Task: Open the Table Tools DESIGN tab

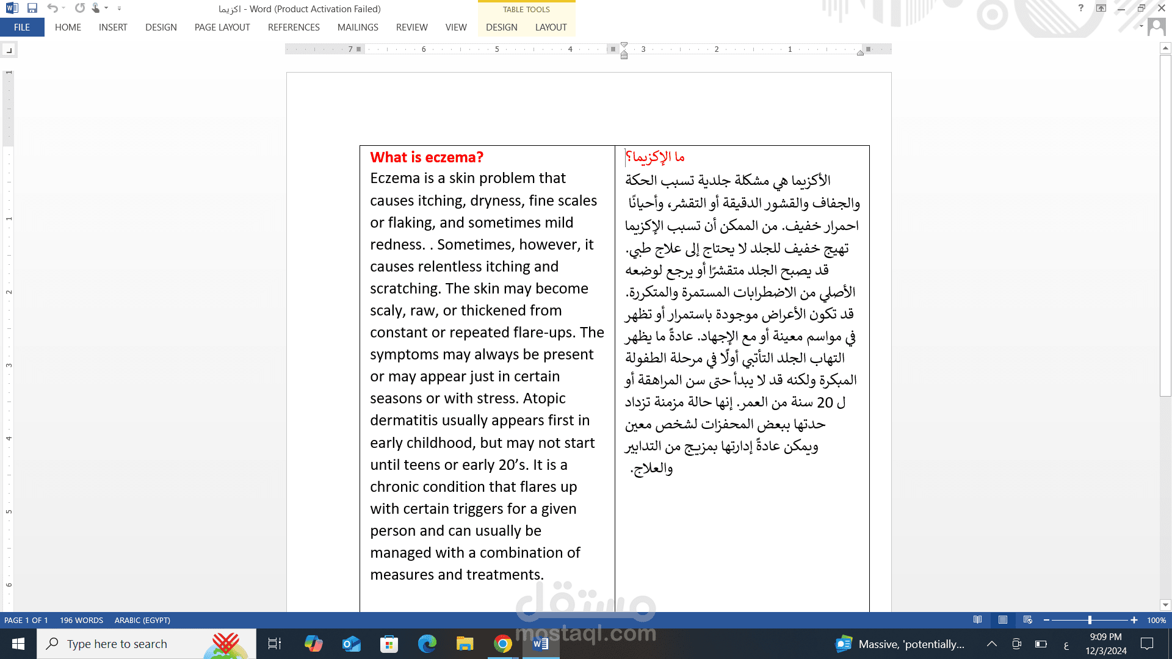Action: tap(502, 27)
